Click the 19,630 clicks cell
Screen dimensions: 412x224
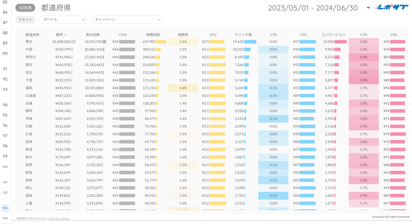click(238, 42)
